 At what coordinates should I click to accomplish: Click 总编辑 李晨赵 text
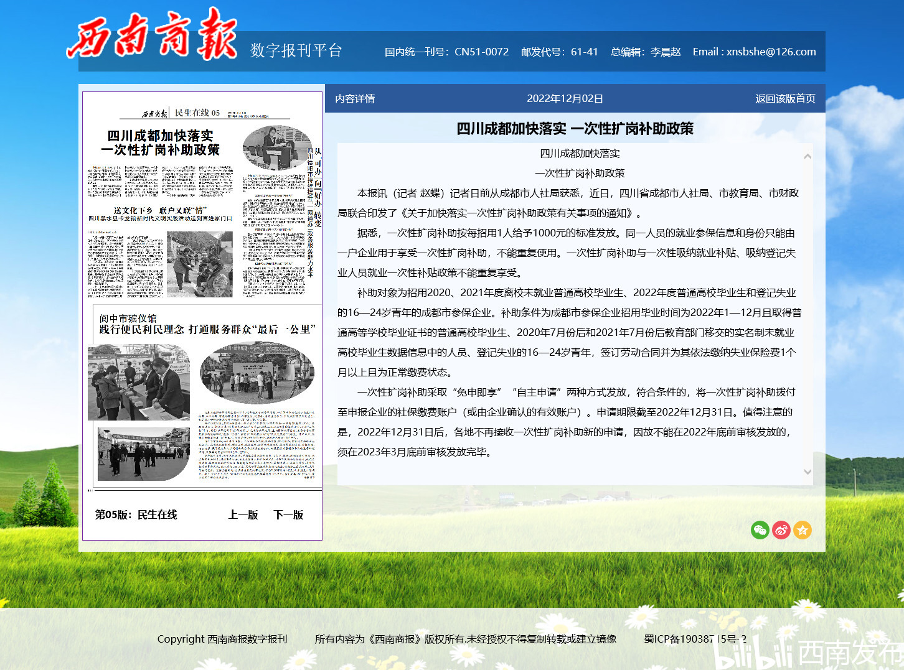point(646,52)
